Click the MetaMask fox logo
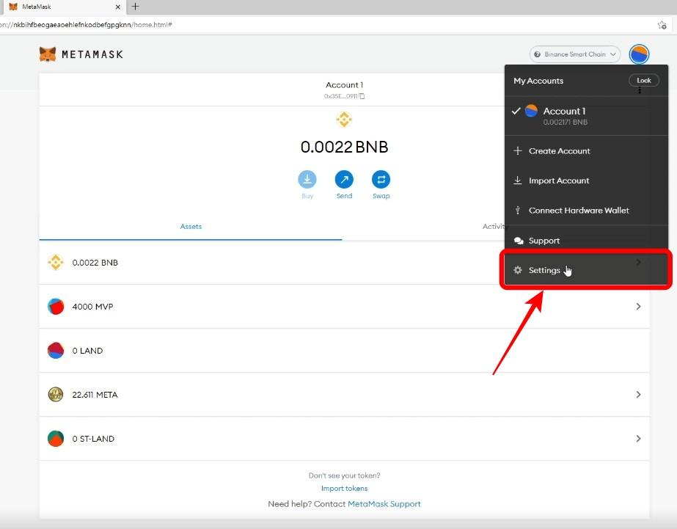The image size is (677, 529). point(48,54)
